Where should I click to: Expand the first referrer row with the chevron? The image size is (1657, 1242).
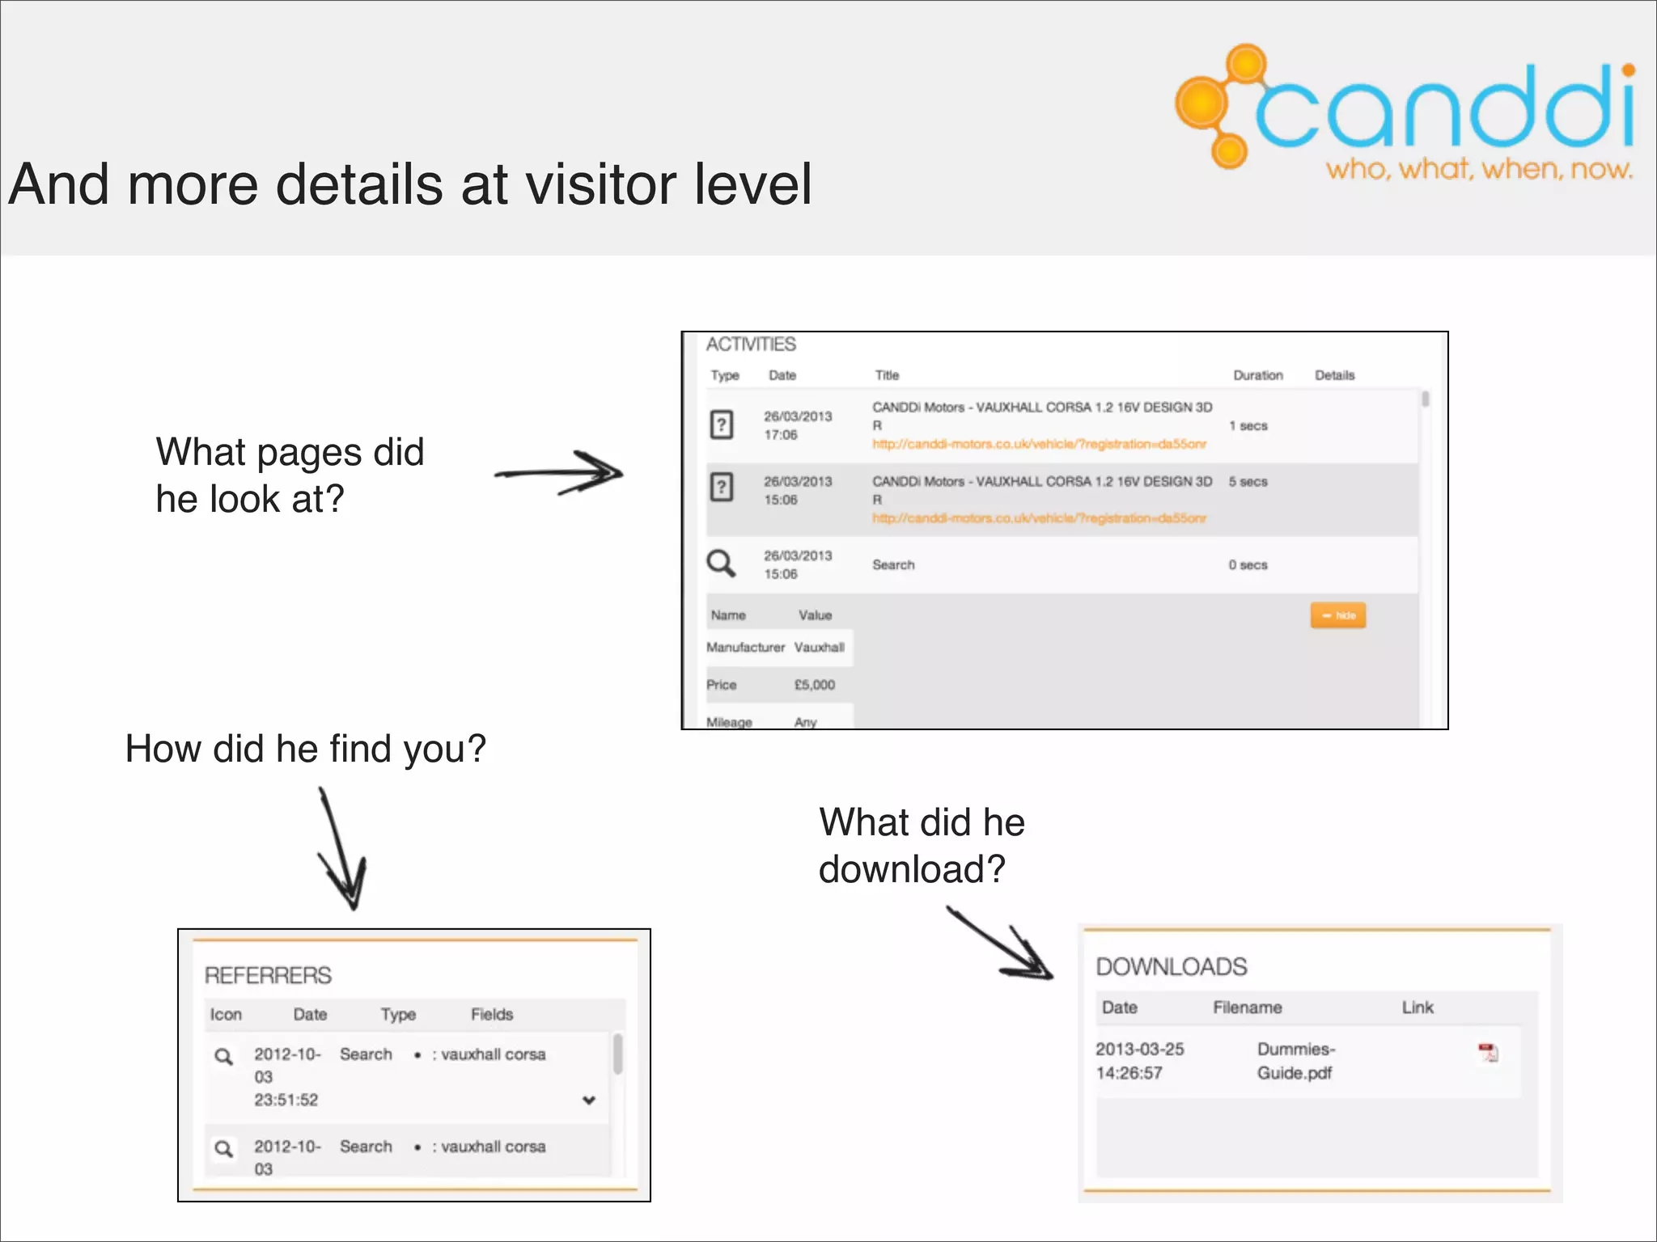tap(589, 1100)
